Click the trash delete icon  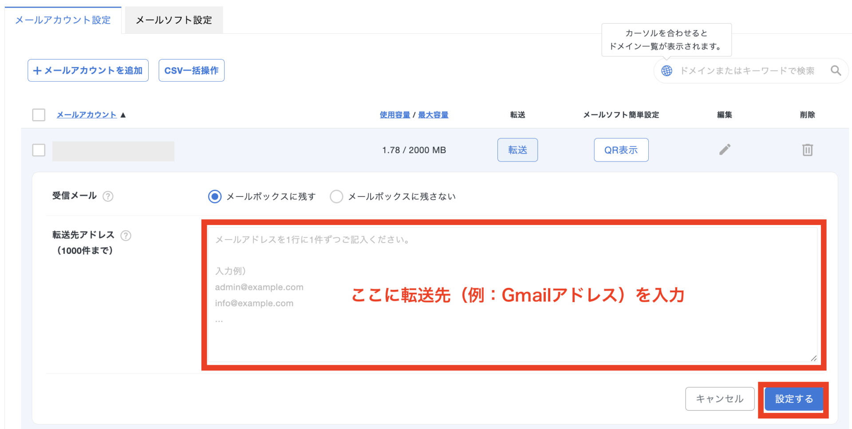point(807,150)
